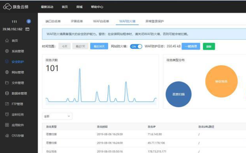Click the green 刷新 button
Viewport: 246px width, 153px height.
[x=209, y=46]
